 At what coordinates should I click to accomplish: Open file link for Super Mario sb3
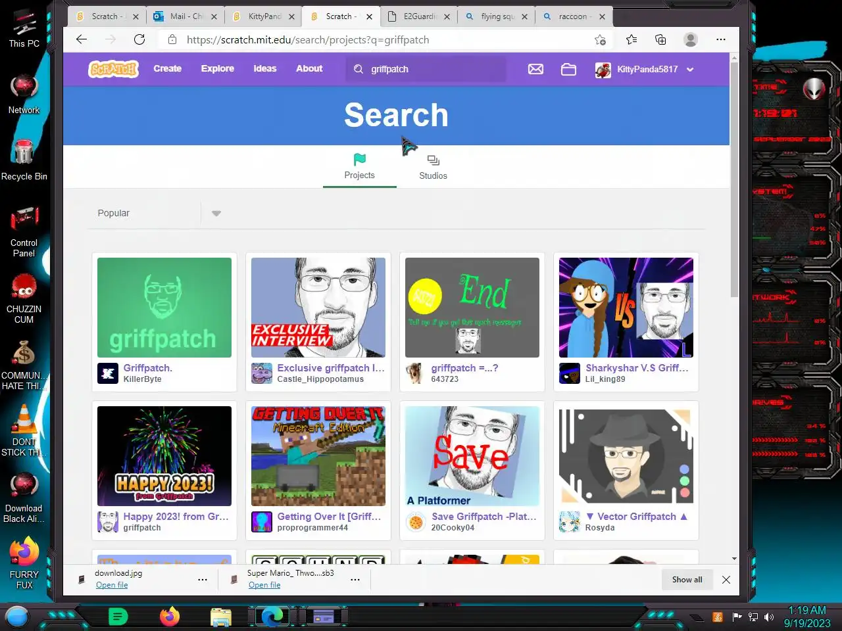[264, 585]
